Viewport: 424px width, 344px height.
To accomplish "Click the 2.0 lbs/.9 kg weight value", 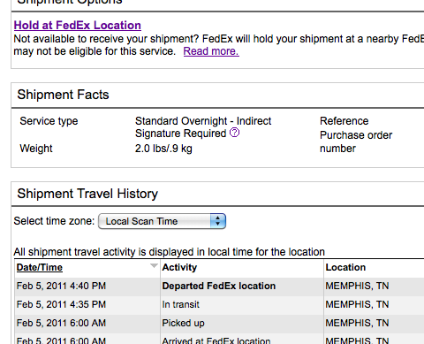I will pyautogui.click(x=163, y=149).
